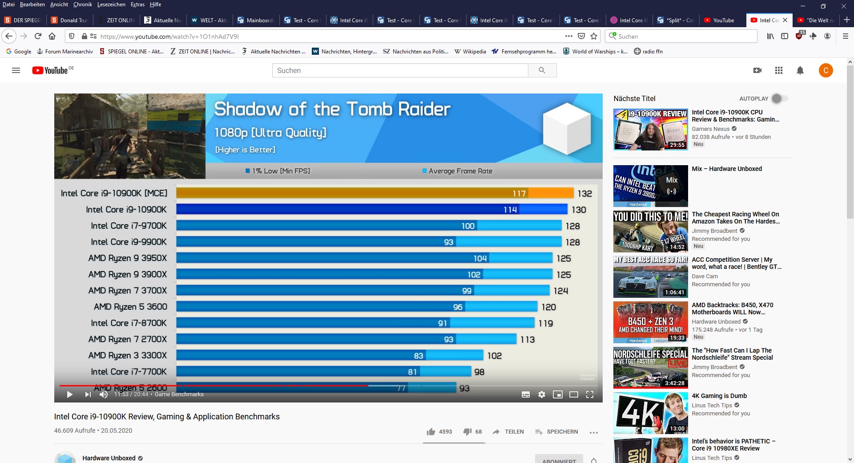Open AMD Backtracks B450 X470 video

click(733, 309)
